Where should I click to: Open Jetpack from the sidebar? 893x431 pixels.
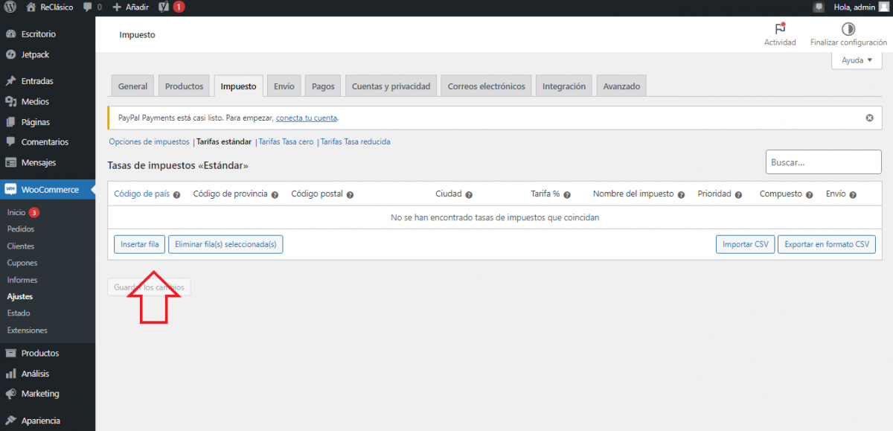coord(35,54)
